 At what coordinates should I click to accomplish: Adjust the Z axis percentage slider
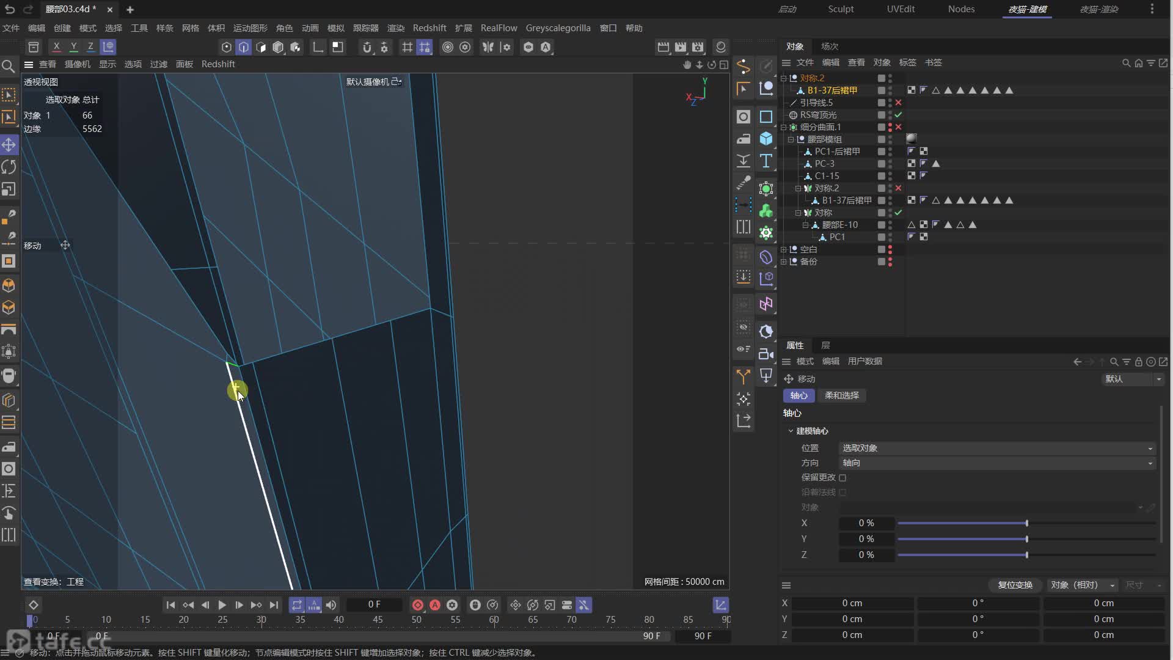point(1026,555)
